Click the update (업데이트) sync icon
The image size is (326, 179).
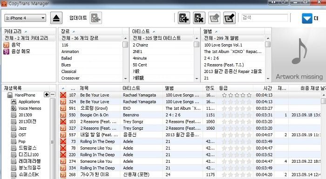tap(95, 18)
